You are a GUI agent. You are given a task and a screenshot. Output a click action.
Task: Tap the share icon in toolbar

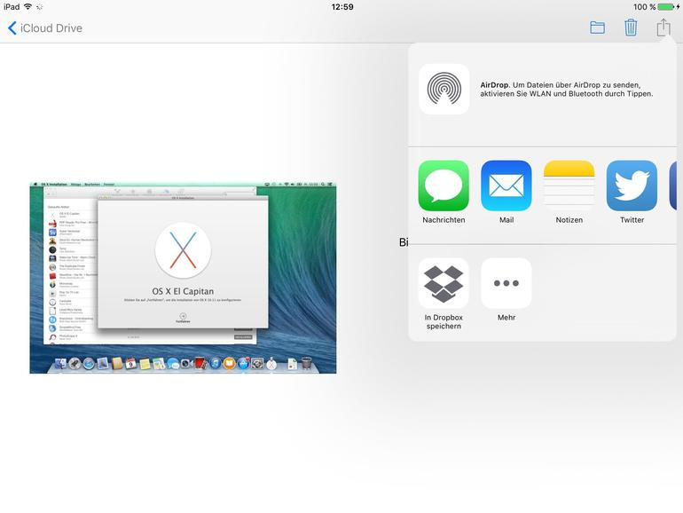[x=663, y=28]
